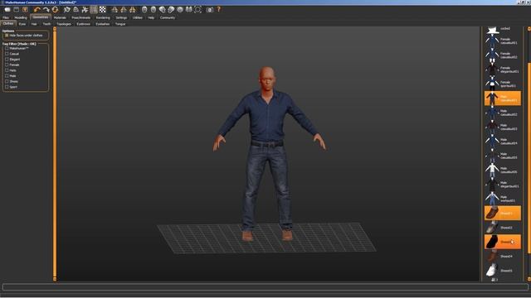The width and height of the screenshot is (531, 298).
Task: Switch to bottom feet view icon
Action: click(188, 10)
